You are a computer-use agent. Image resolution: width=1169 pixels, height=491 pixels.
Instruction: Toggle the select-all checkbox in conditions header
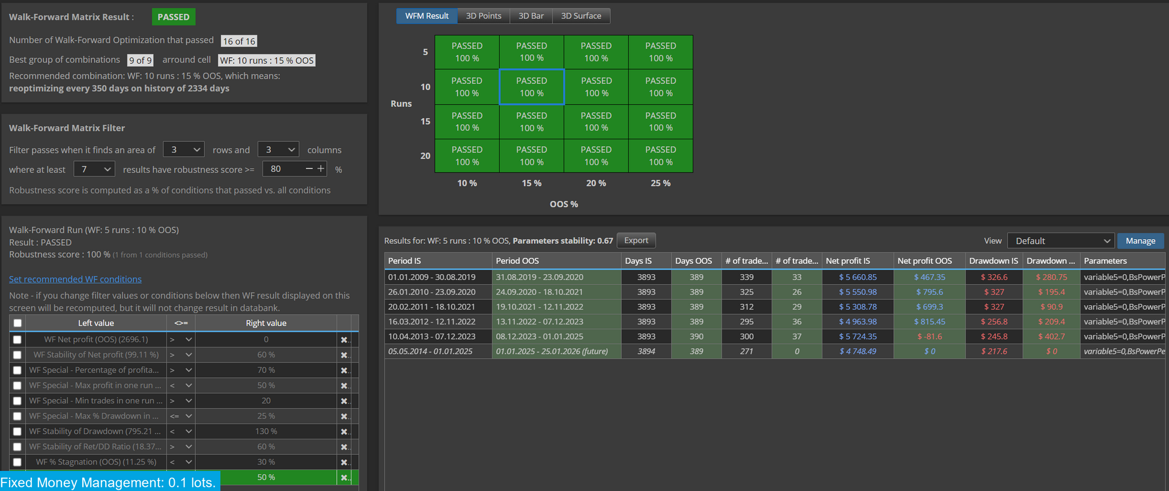(17, 323)
